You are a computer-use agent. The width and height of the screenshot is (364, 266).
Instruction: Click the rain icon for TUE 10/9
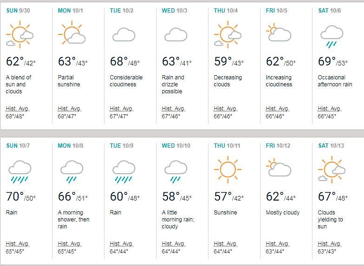click(123, 172)
